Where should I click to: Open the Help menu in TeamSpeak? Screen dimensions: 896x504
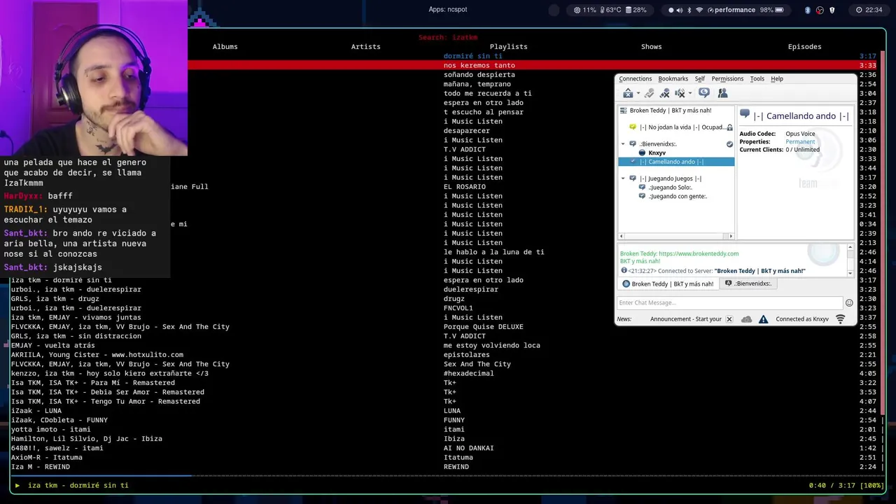coord(777,79)
